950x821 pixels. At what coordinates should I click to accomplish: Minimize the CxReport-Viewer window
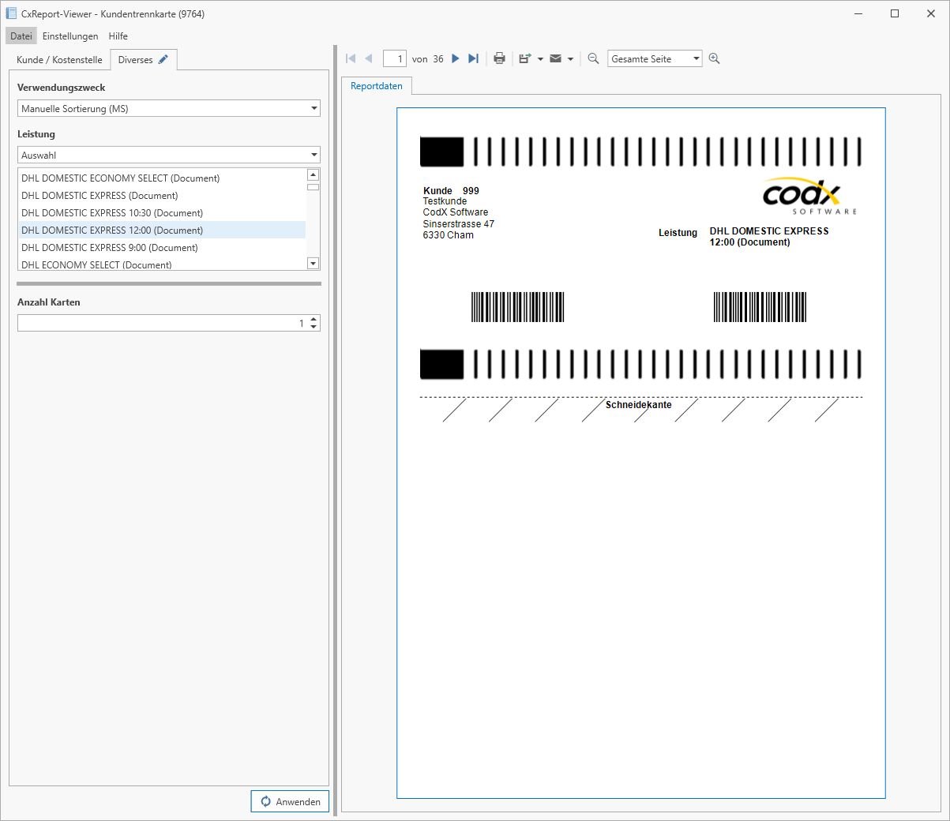(x=858, y=13)
